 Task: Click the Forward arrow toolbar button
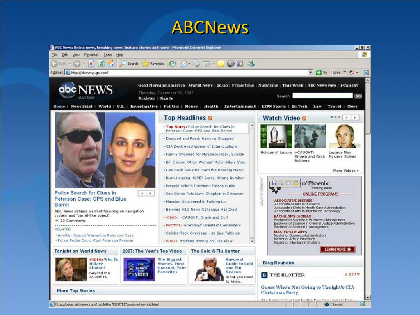tap(77, 64)
